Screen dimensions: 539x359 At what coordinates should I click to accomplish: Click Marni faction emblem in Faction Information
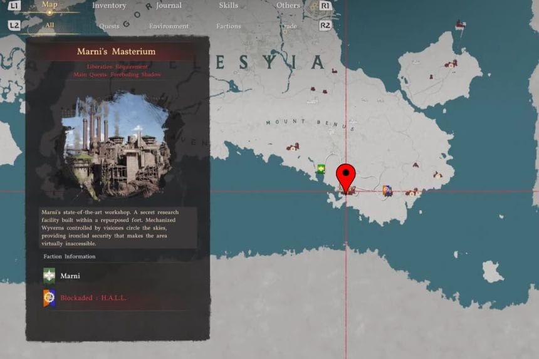click(49, 276)
